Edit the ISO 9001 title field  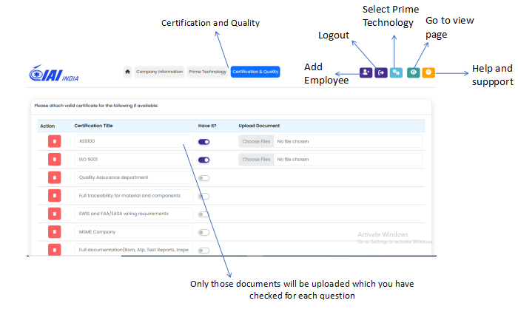point(133,160)
